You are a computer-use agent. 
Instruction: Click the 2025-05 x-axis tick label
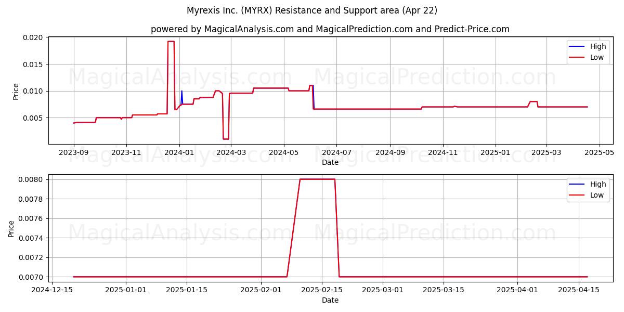600,153
